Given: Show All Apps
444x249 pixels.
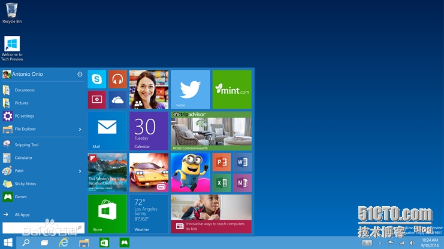Looking at the screenshot, I should [x=43, y=215].
